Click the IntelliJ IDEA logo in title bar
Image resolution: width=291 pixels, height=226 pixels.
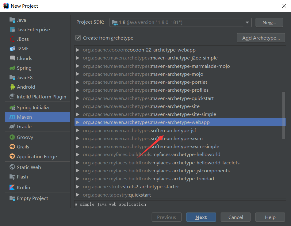coord(6,6)
